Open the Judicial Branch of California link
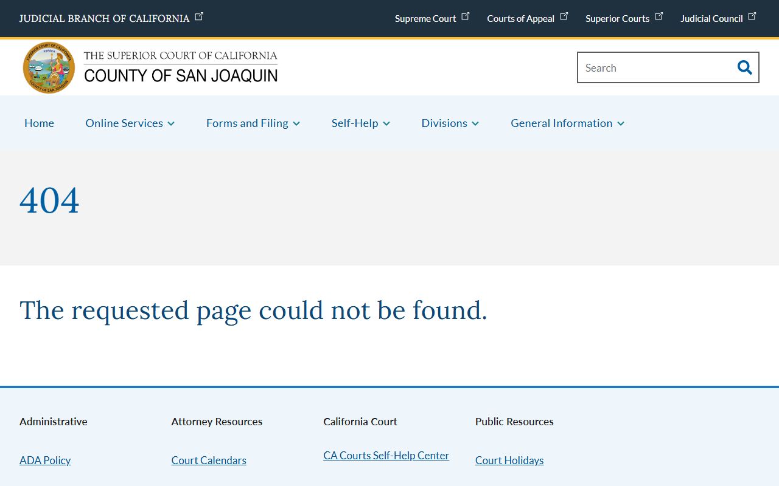 105,18
